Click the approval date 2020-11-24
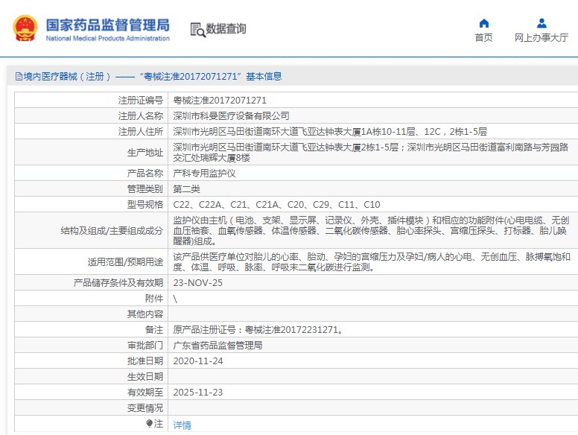Screen dimensions: 578x435 [x=197, y=361]
